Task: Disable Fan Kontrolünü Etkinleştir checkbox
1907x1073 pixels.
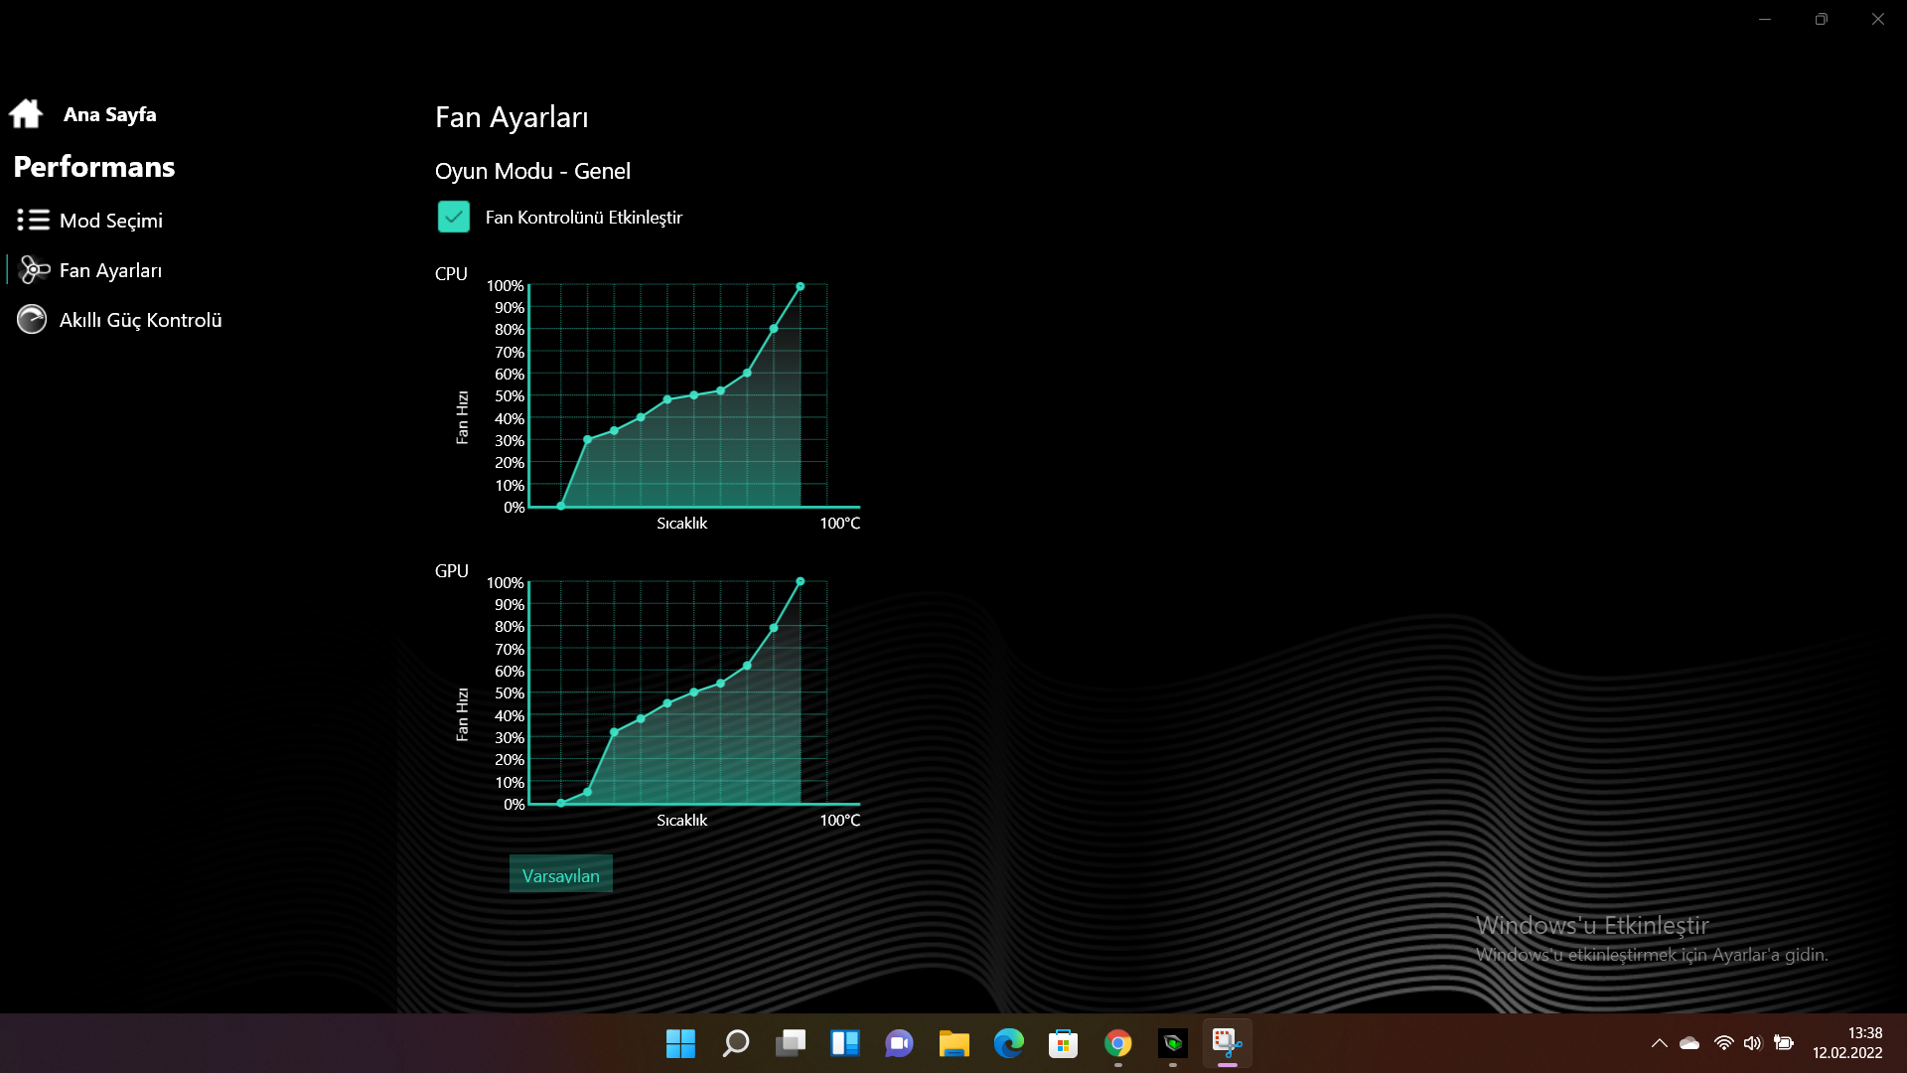Action: coord(454,217)
